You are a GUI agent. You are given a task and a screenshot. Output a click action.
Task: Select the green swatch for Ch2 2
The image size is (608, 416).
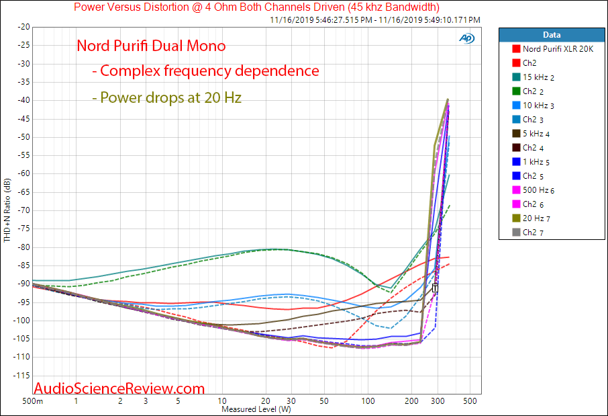tap(516, 91)
